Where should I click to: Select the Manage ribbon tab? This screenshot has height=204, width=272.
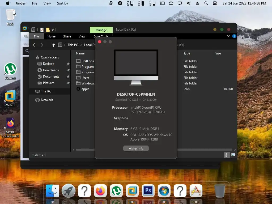(x=101, y=30)
